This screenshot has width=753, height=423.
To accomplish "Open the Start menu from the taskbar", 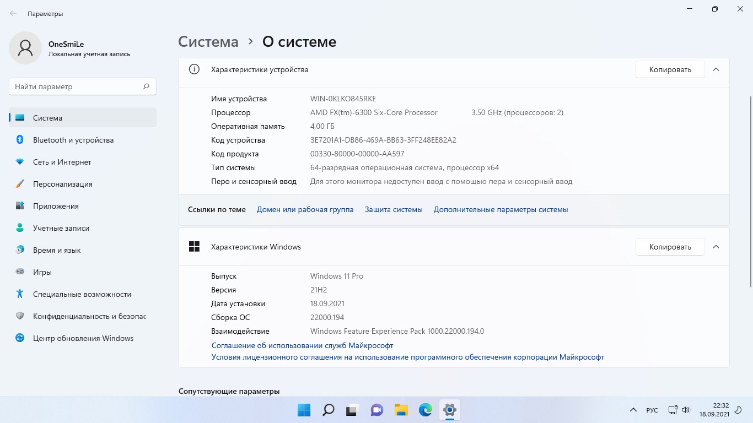I will coord(304,410).
